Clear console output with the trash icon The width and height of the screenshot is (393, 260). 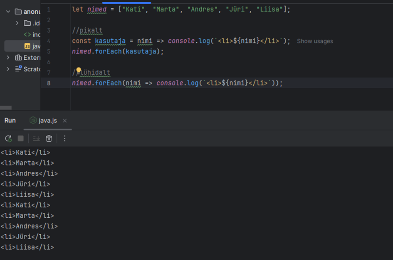pos(49,139)
